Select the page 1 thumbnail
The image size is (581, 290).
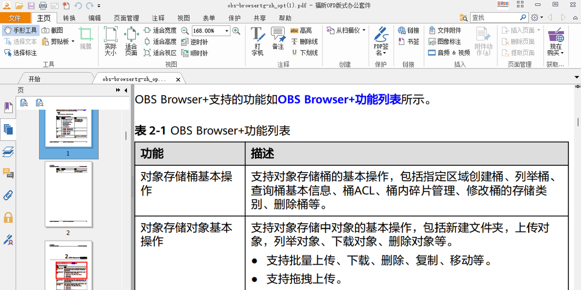pyautogui.click(x=68, y=129)
